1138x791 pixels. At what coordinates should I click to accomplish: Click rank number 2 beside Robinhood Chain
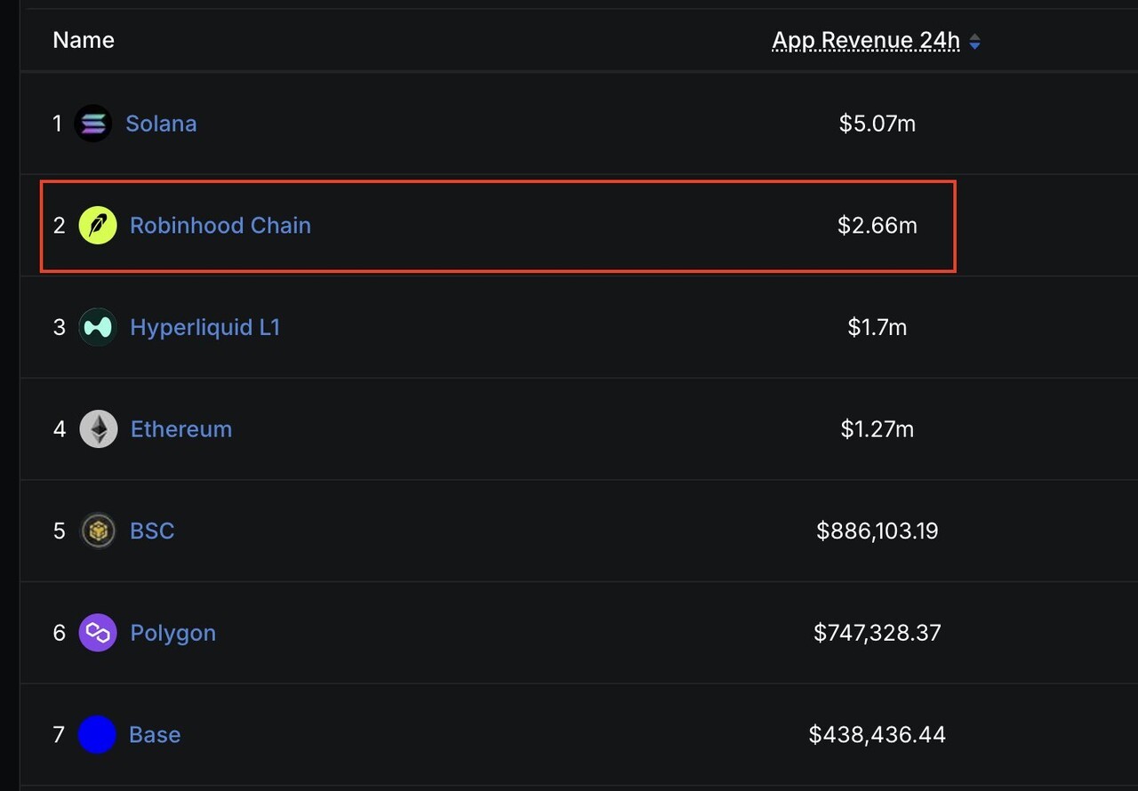tap(60, 226)
